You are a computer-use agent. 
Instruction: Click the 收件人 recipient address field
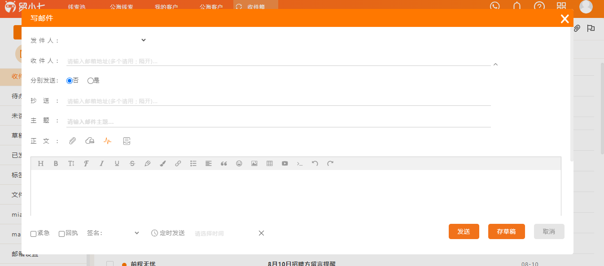click(x=278, y=61)
